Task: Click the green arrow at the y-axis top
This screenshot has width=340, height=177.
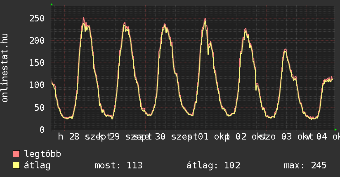Action: [x=52, y=5]
